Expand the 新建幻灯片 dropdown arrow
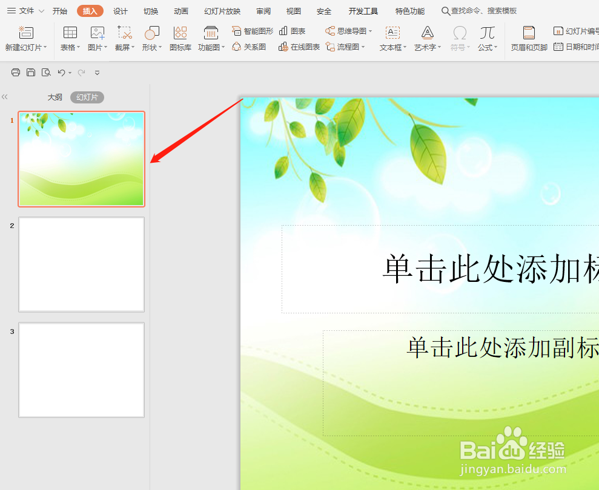Screen dimensions: 599x490 click(x=45, y=47)
